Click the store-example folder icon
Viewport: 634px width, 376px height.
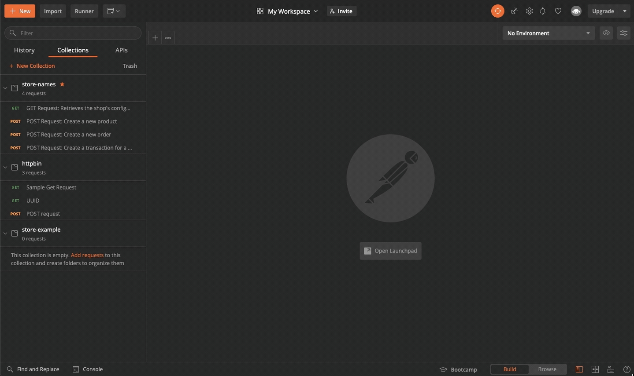click(x=15, y=233)
